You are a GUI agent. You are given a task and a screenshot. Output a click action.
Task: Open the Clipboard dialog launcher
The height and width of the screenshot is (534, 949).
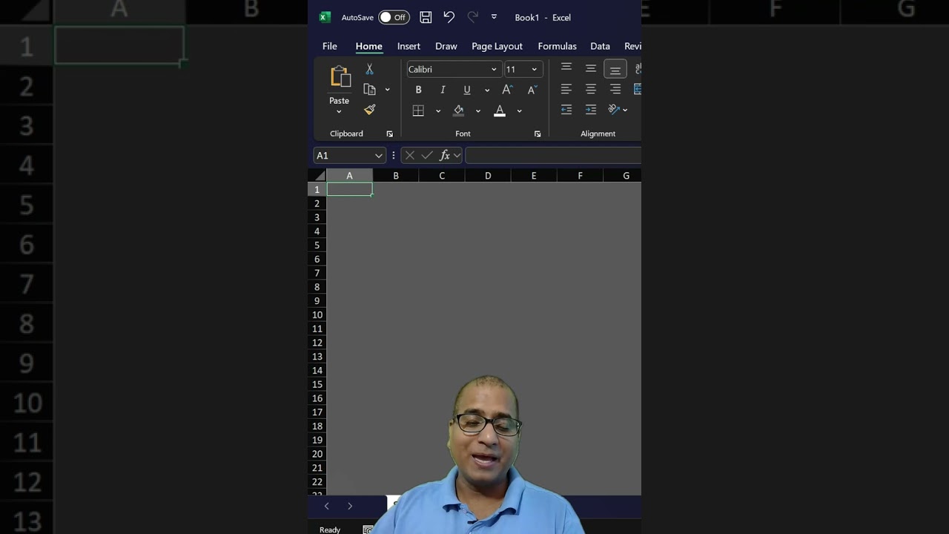click(389, 134)
